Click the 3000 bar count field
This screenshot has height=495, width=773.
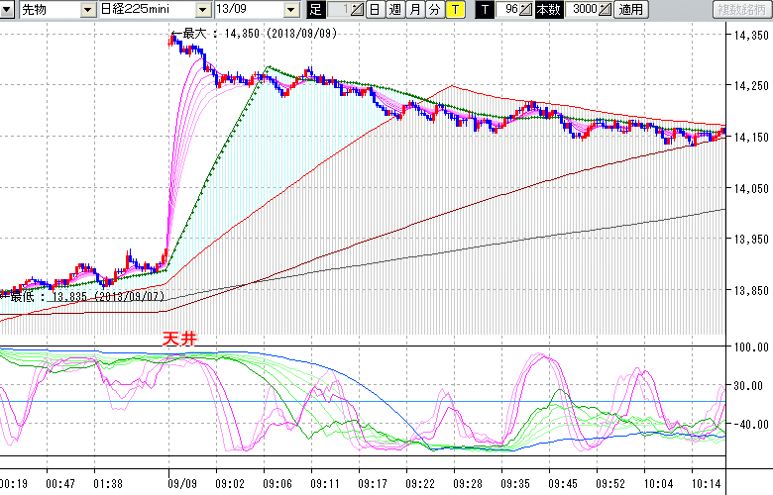click(585, 10)
